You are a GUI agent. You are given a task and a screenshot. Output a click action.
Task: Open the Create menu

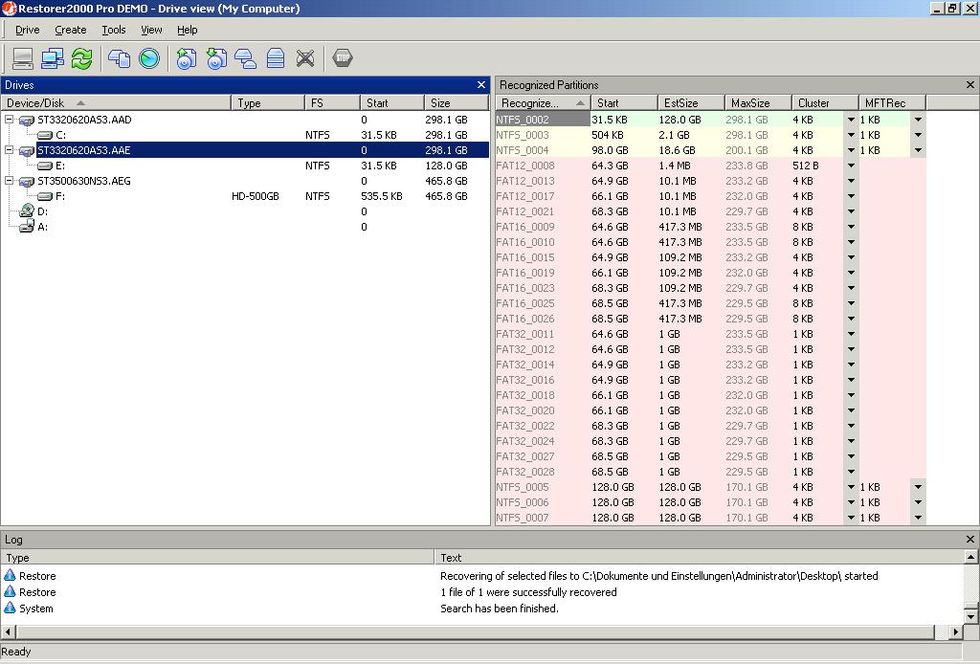71,30
